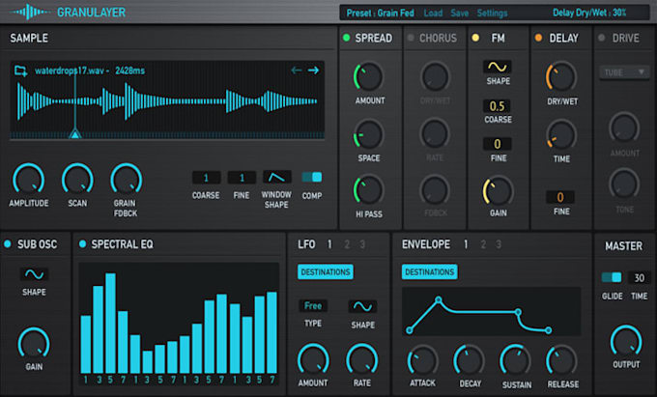Click the Sample Coarse value box
This screenshot has width=657, height=397.
[206, 178]
